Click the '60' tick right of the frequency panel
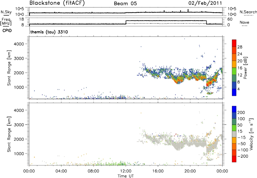This screenshot has width=257, height=178. pyautogui.click(x=230, y=19)
